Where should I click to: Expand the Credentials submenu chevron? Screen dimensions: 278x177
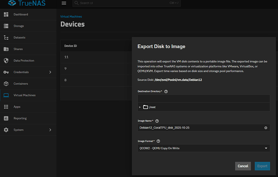tap(50, 72)
